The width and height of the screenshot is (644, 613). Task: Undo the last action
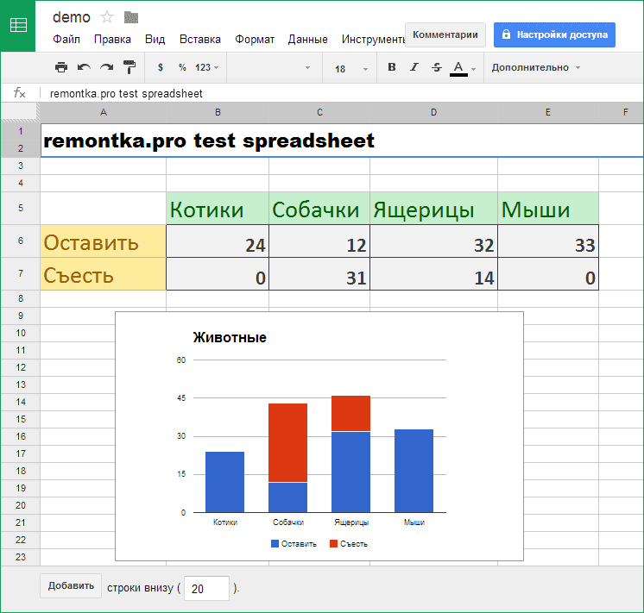pyautogui.click(x=84, y=67)
